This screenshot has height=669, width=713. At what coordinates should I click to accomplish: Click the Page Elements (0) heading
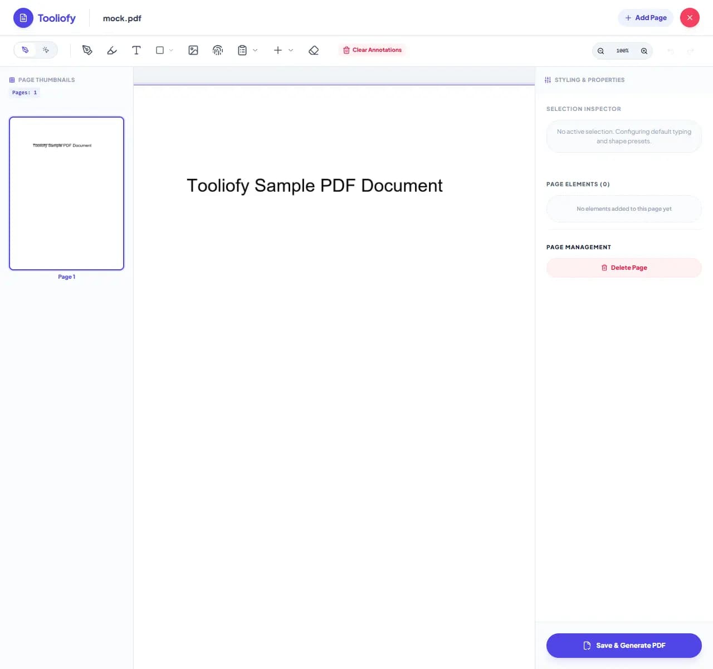[578, 184]
